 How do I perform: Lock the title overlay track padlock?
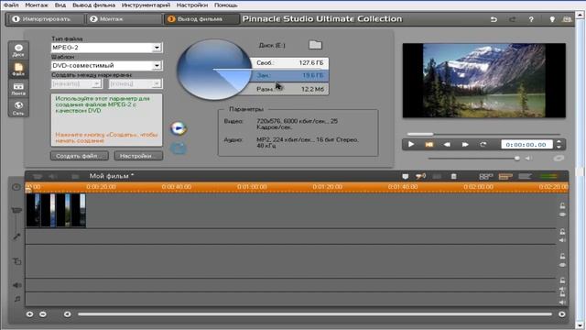tap(562, 257)
